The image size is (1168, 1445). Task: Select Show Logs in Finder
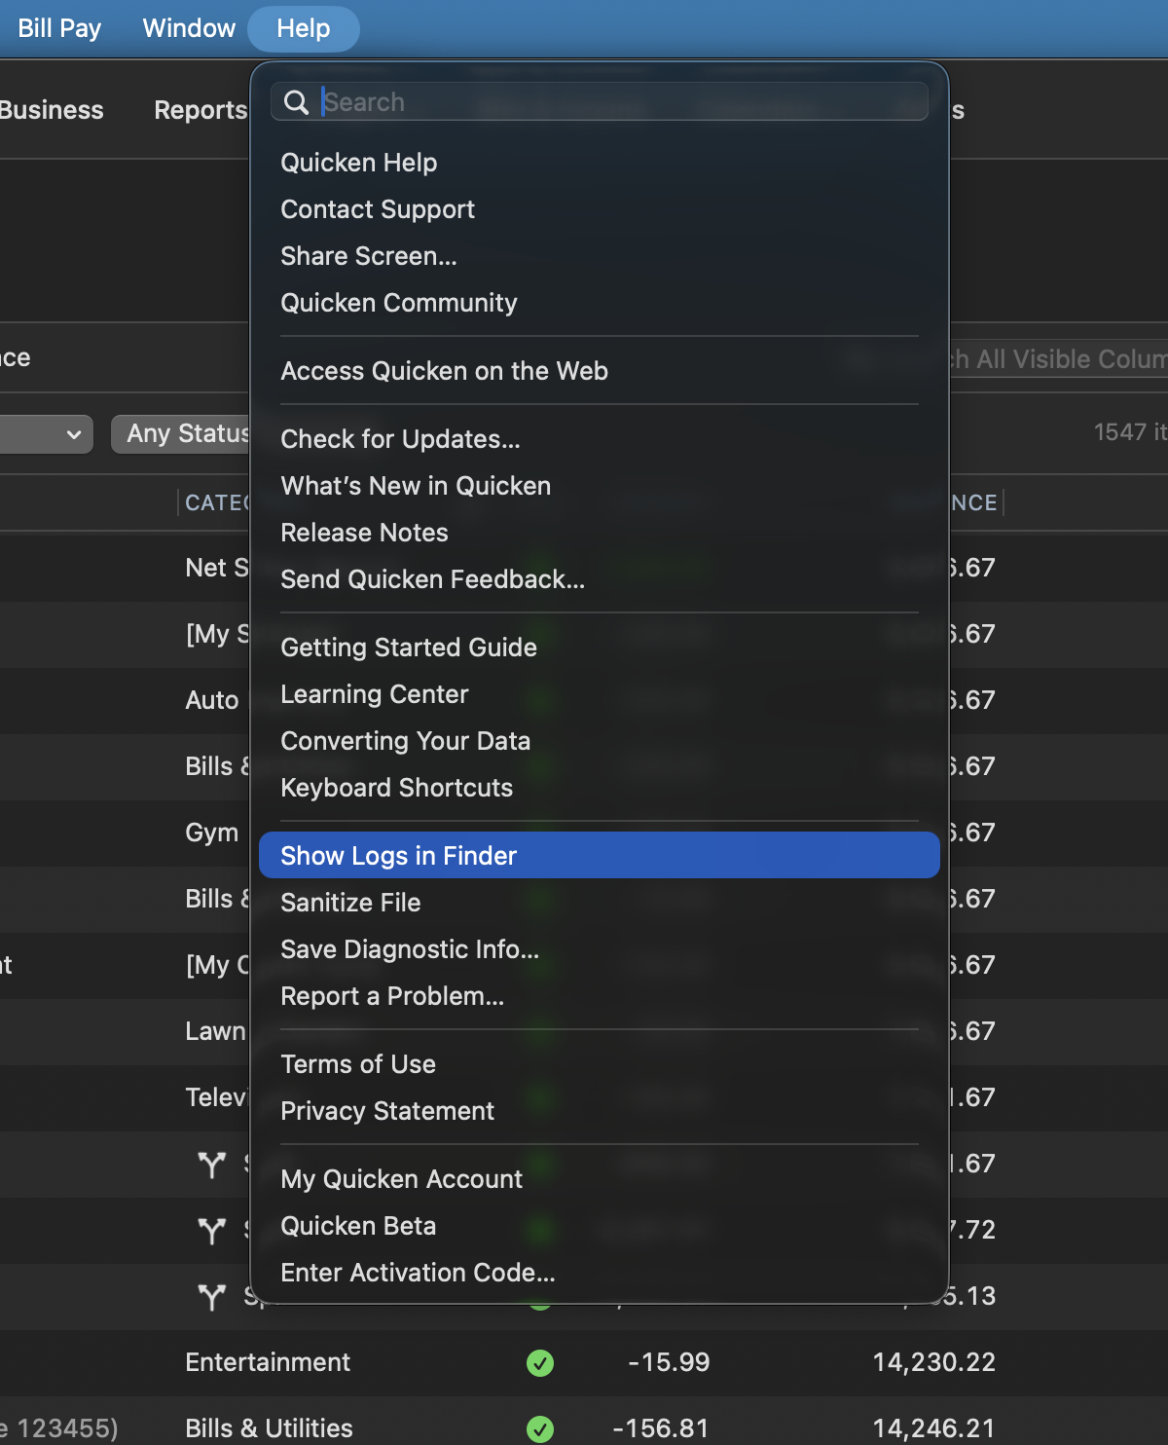[600, 855]
